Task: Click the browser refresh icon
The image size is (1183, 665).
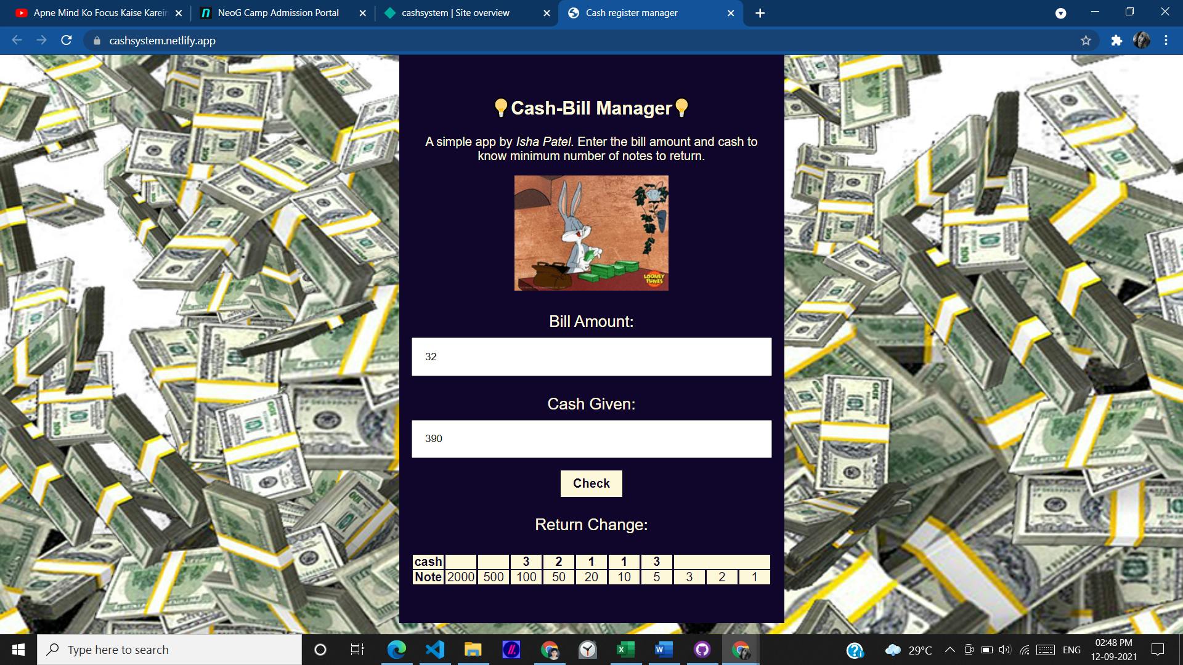Action: tap(67, 41)
